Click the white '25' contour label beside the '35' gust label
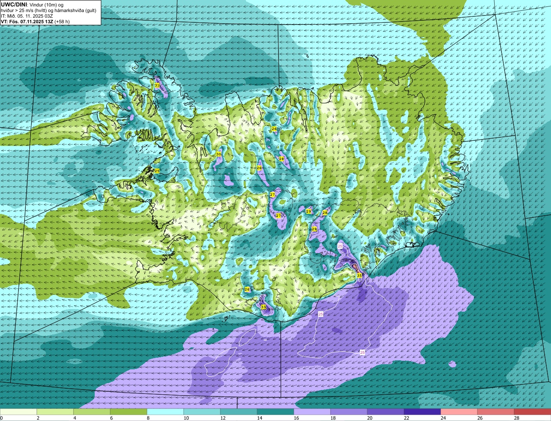The image size is (551, 421). point(340,246)
